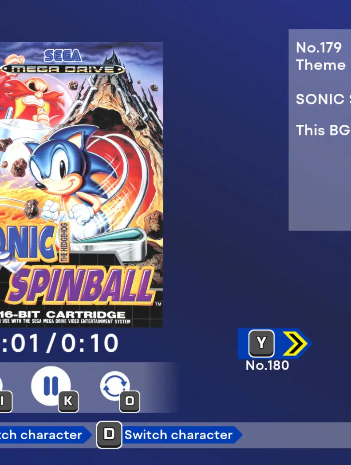Pause the currently playing track

51,386
